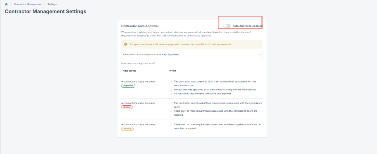Screen dimensions: 377x154
Task: Click the Auto Approved link in Exceptions
Action: coord(171,54)
